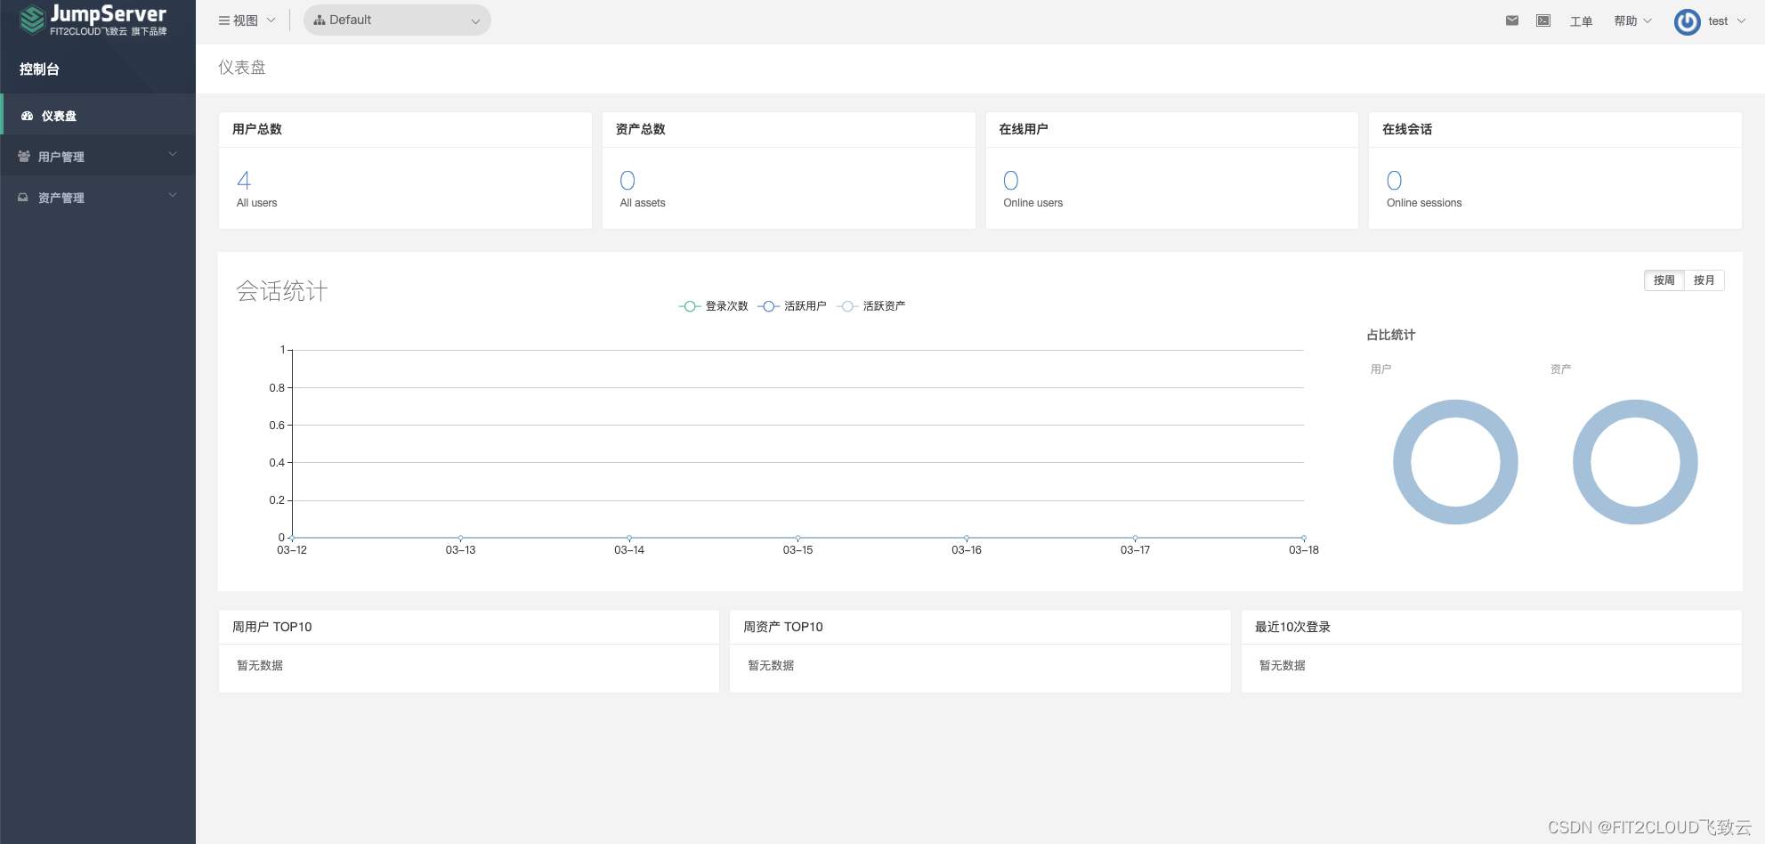The height and width of the screenshot is (844, 1765).
Task: Click 暂无数据 under 周用户 TOP10
Action: click(260, 665)
